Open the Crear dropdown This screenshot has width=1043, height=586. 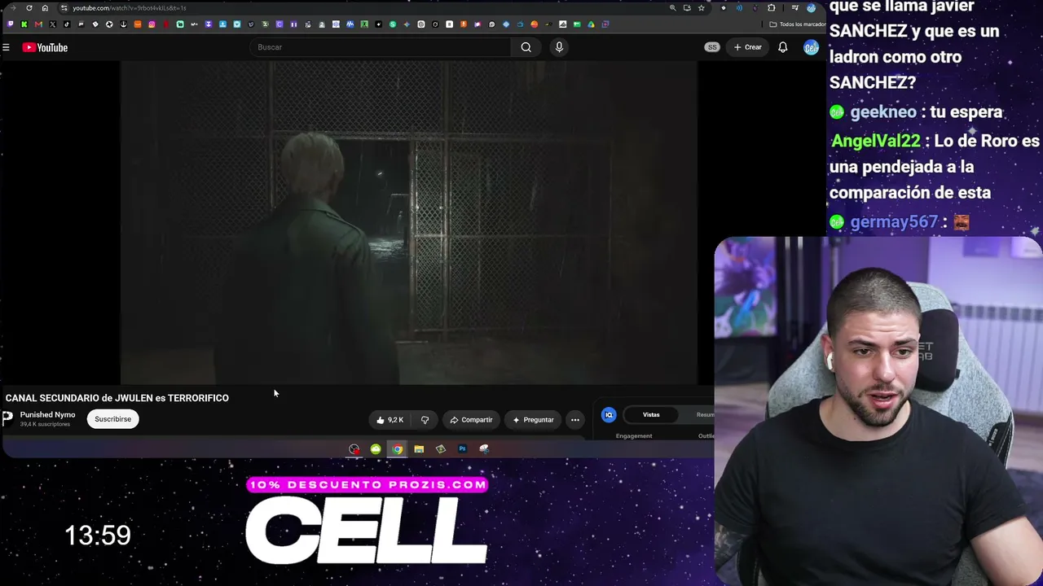pyautogui.click(x=747, y=47)
